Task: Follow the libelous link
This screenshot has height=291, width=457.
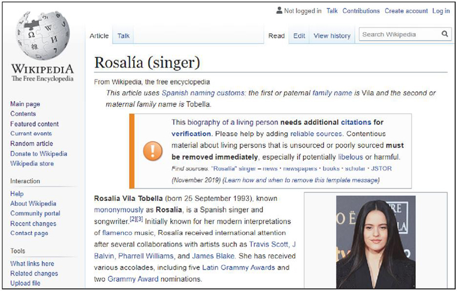Action: point(351,157)
